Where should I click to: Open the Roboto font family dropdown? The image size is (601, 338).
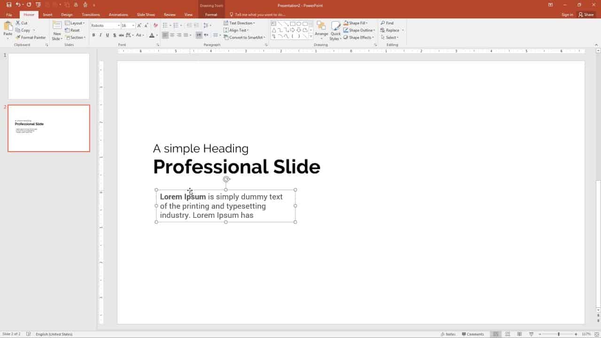click(x=119, y=25)
